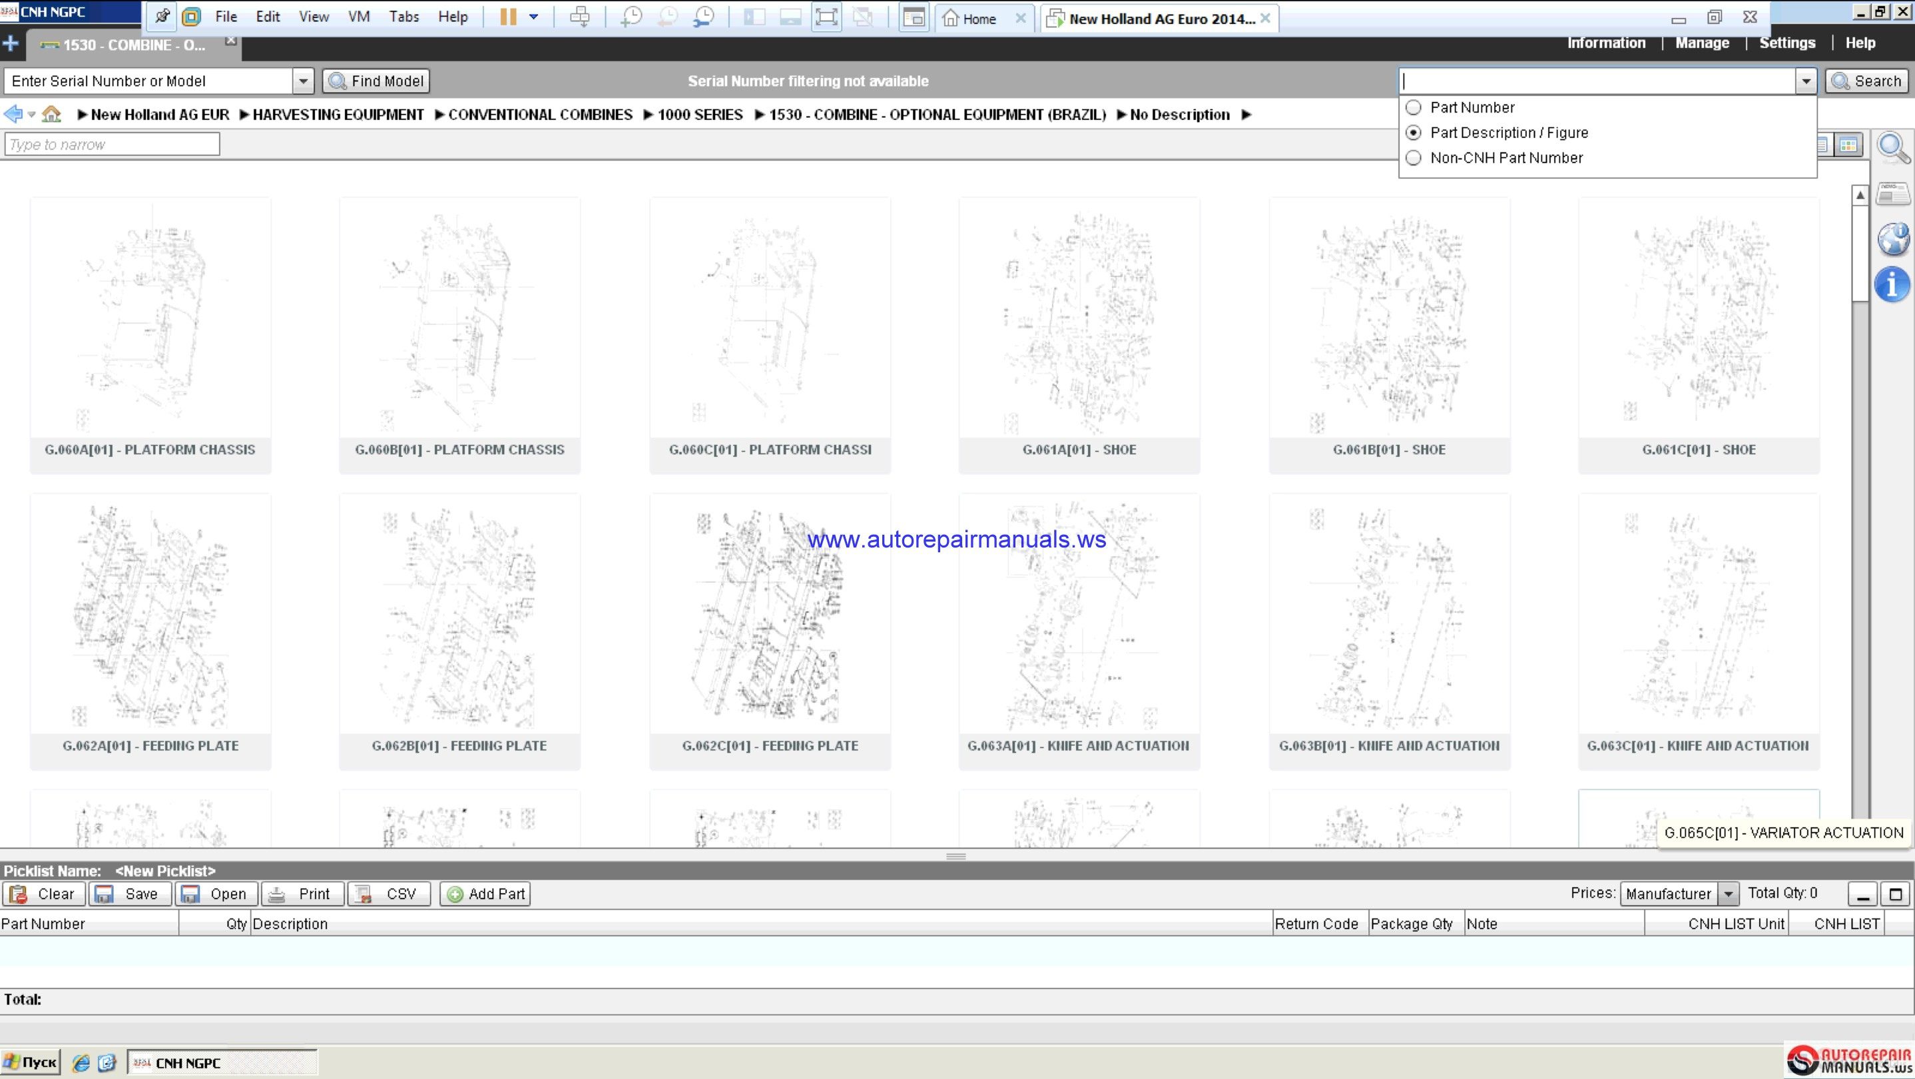Viewport: 1915px width, 1079px height.
Task: Open the news panel icon on right sidebar
Action: coord(1893,195)
